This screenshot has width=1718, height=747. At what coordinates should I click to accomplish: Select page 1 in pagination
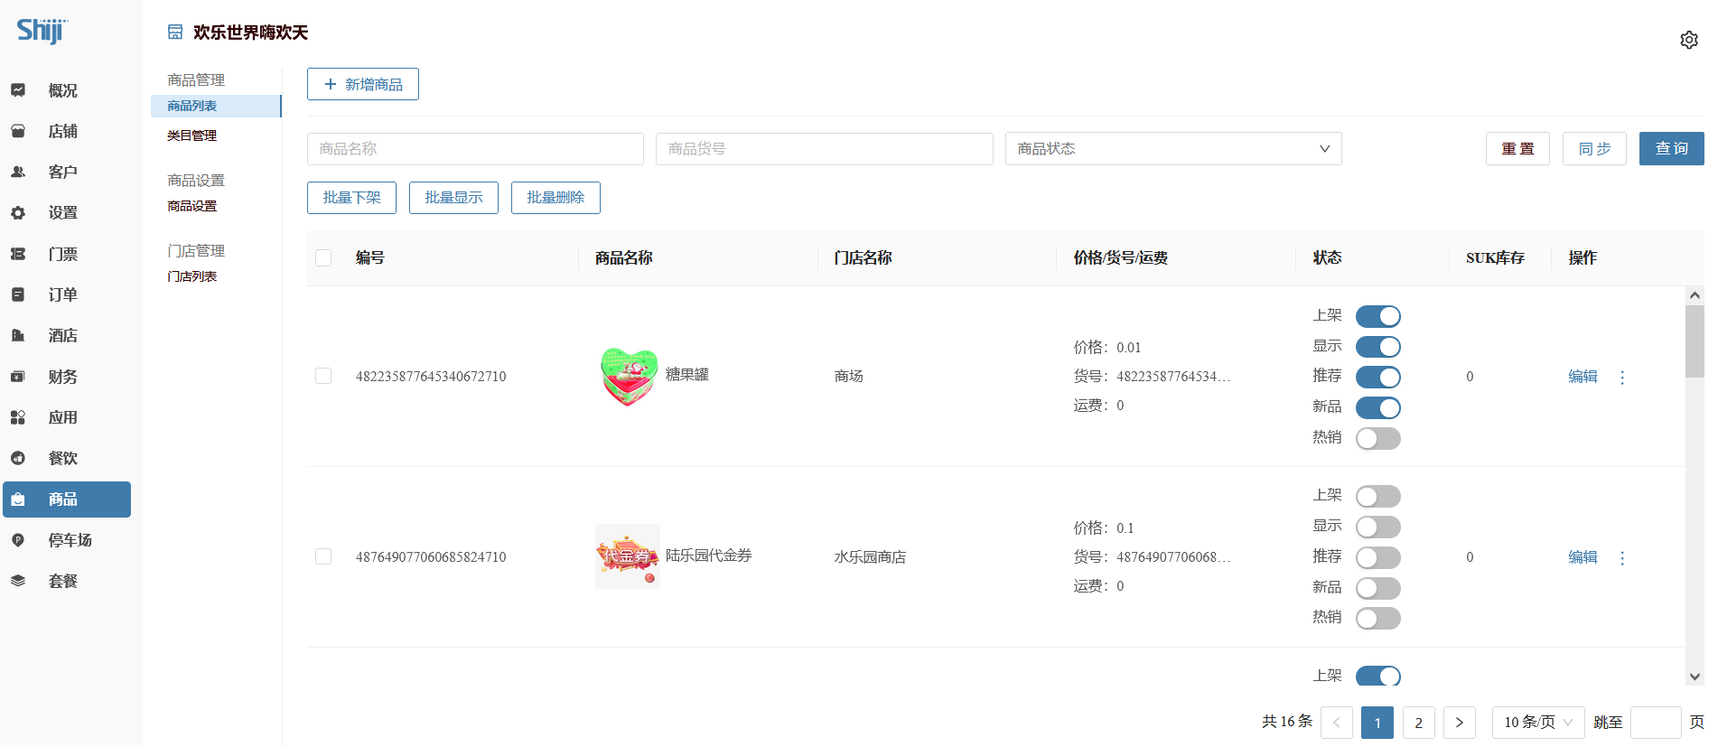coord(1377,723)
